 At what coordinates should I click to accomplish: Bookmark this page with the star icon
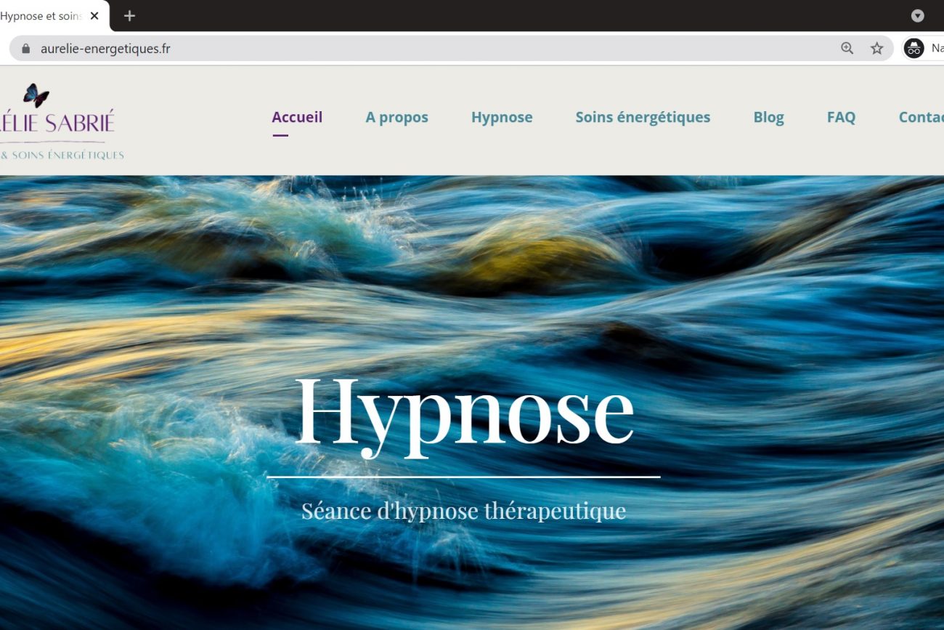[876, 49]
